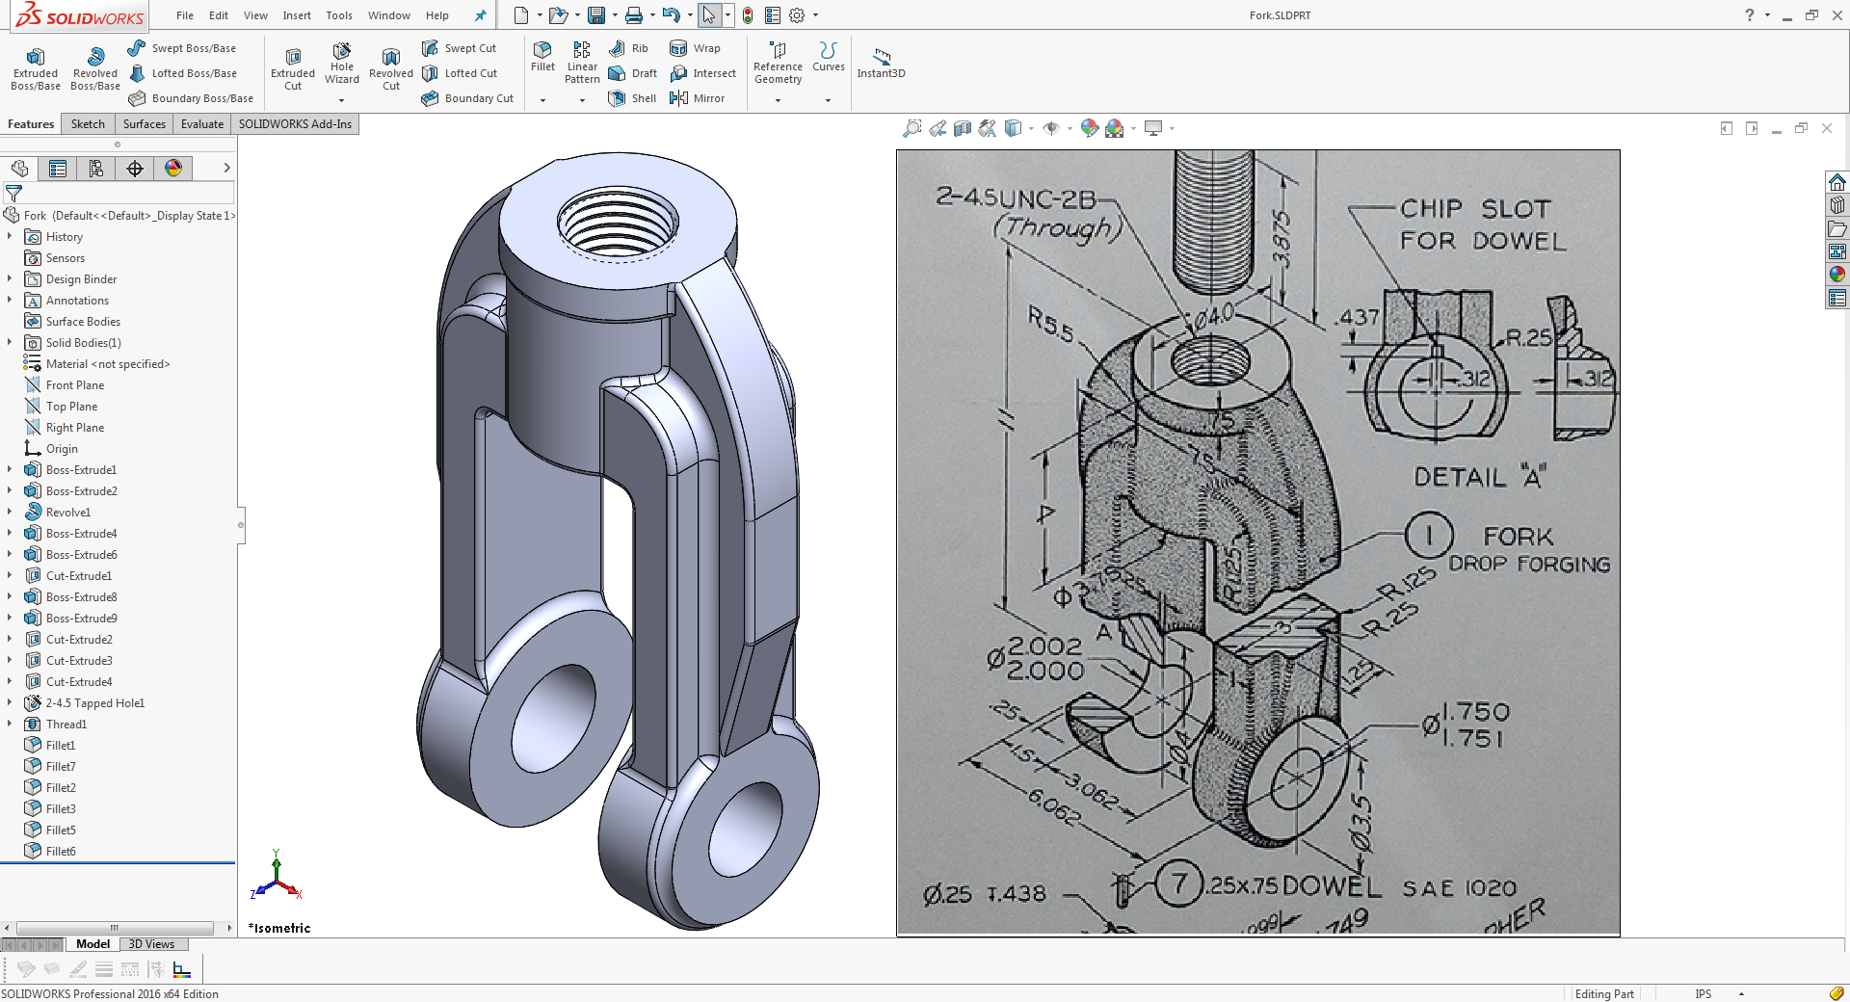Click the IPS unit system in status bar
This screenshot has height=1002, width=1850.
[1704, 994]
